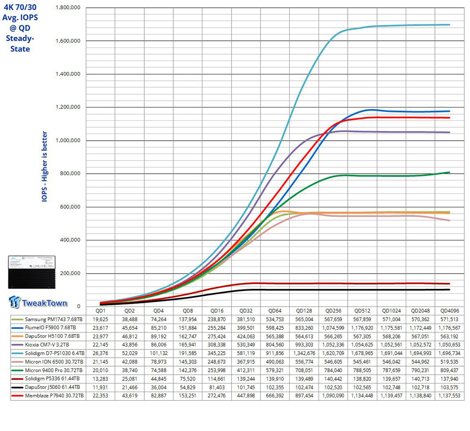Image resolution: width=470 pixels, height=431 pixels.
Task: Click FlumeIO F5900 blue legend swatch
Action: [17, 328]
